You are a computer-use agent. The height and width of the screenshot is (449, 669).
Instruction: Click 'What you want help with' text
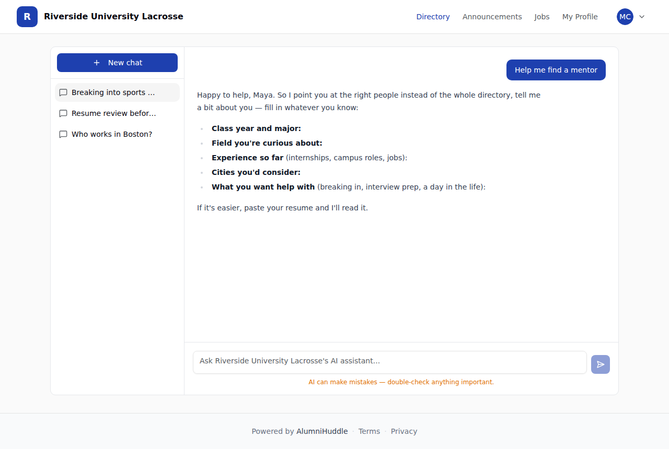tap(263, 187)
